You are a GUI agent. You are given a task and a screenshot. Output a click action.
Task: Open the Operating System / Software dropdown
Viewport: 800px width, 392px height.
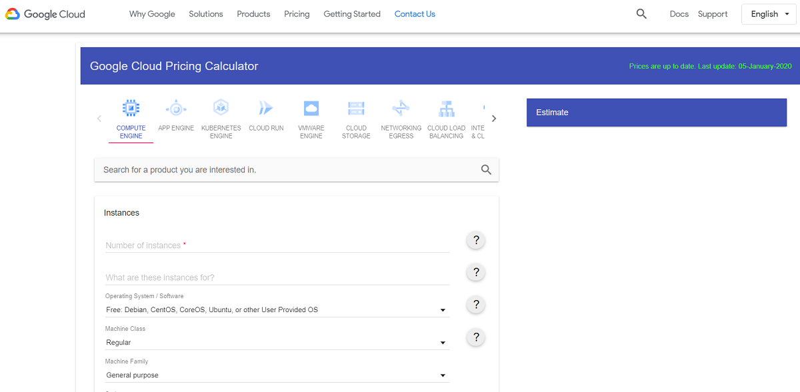click(x=277, y=310)
